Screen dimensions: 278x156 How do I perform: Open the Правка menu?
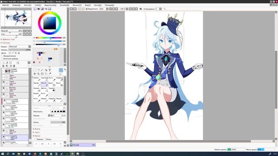point(17,5)
